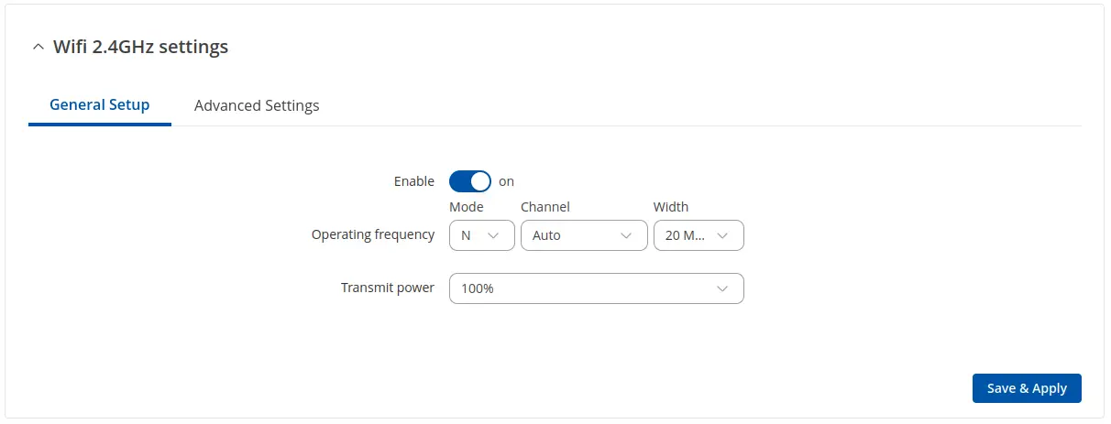Click the Transmit power chevron arrow
The width and height of the screenshot is (1111, 424).
point(723,288)
